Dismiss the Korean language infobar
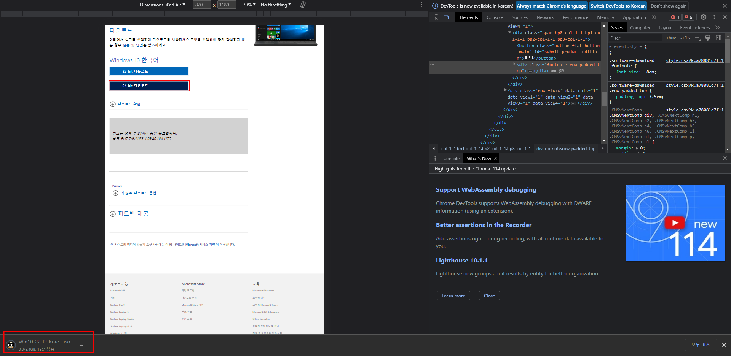The image size is (731, 356). pyautogui.click(x=725, y=6)
